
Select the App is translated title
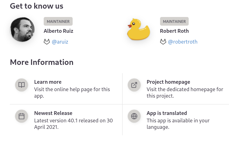pyautogui.click(x=167, y=113)
